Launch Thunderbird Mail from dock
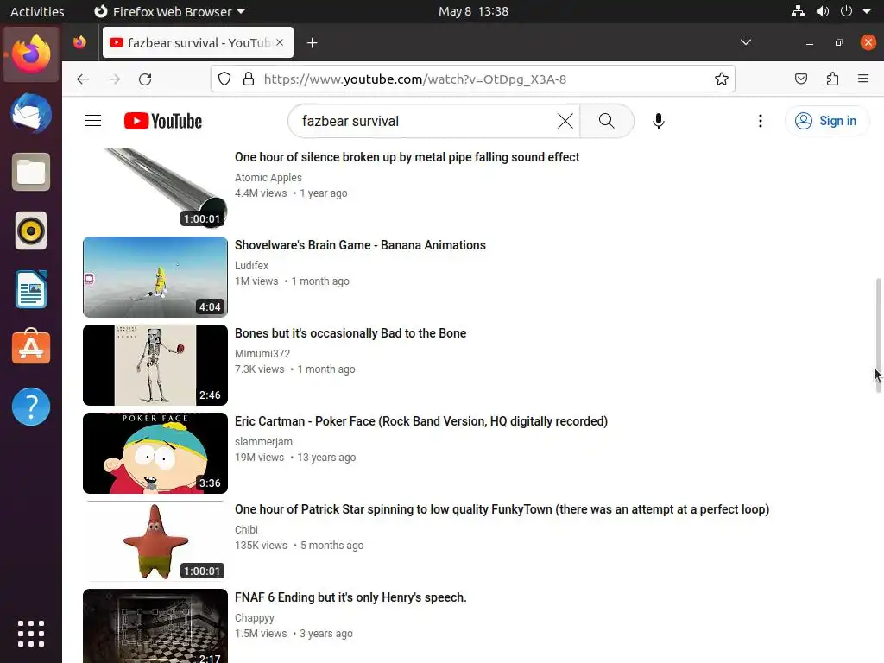Screen dimensions: 884x663 point(31,113)
